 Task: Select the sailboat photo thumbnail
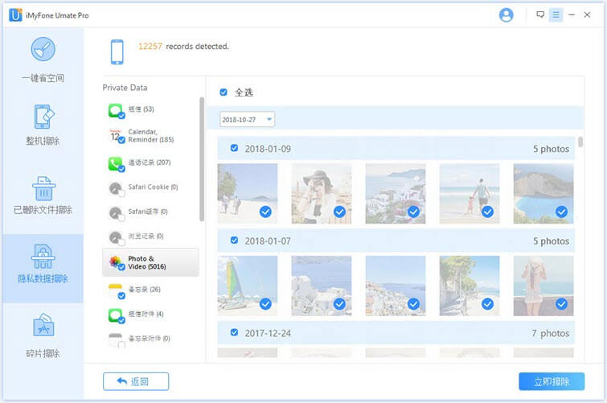click(x=247, y=285)
